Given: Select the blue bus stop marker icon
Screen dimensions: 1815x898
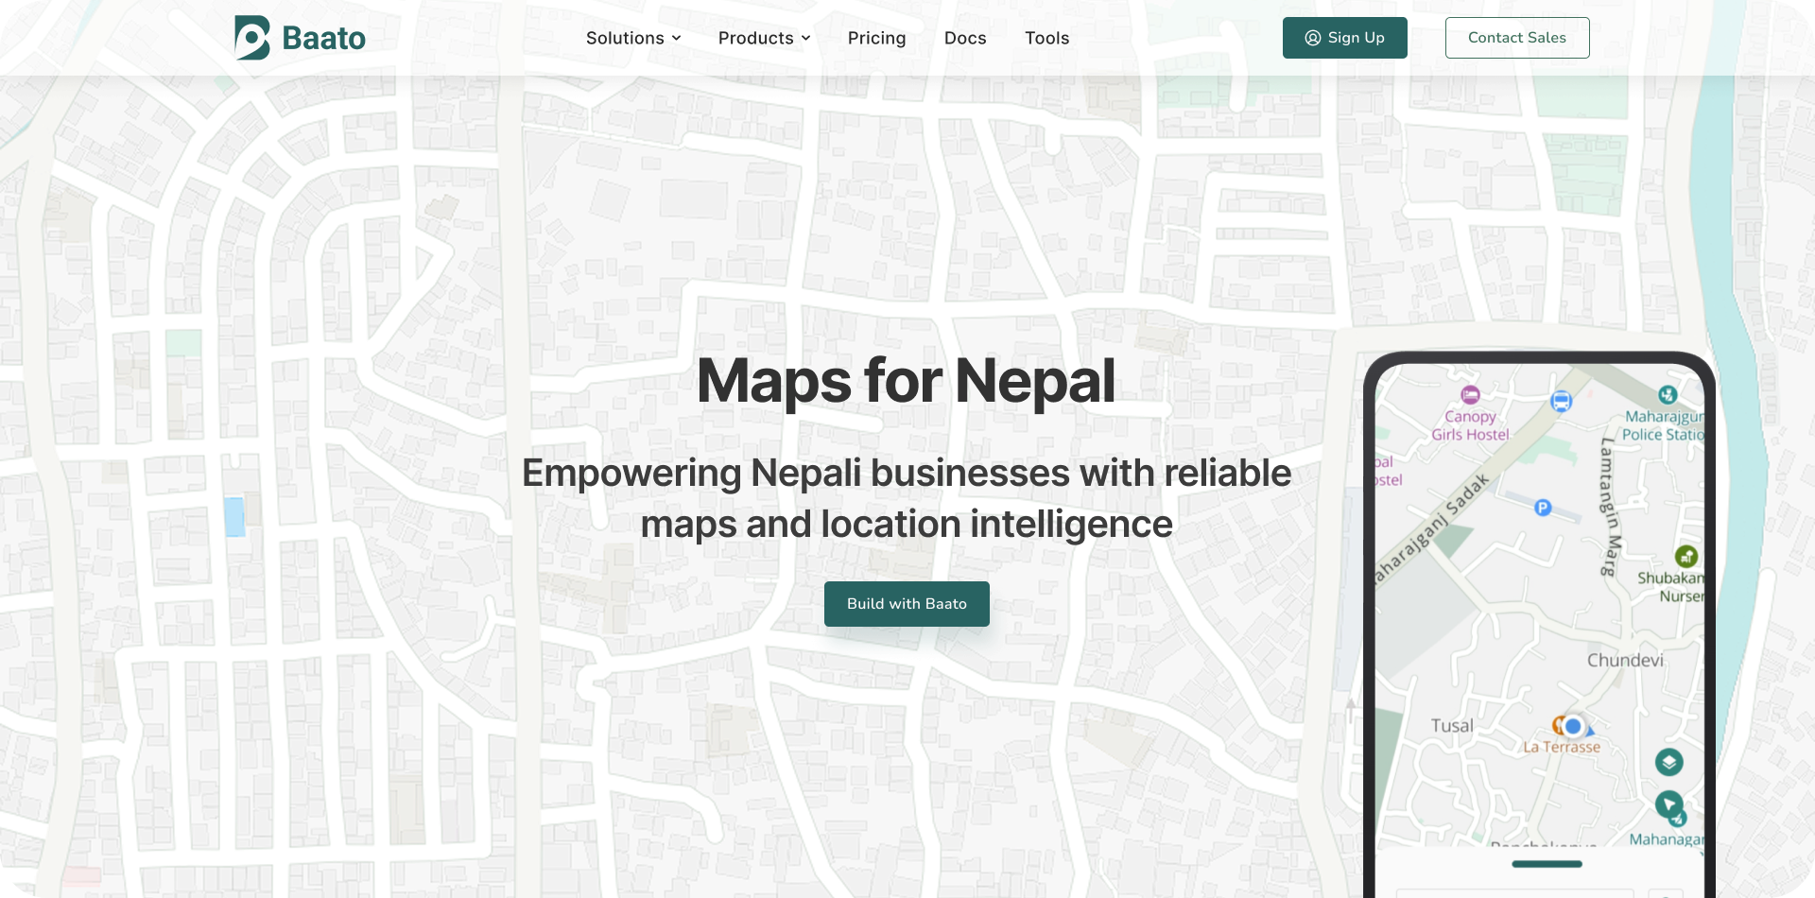Looking at the screenshot, I should pyautogui.click(x=1561, y=402).
